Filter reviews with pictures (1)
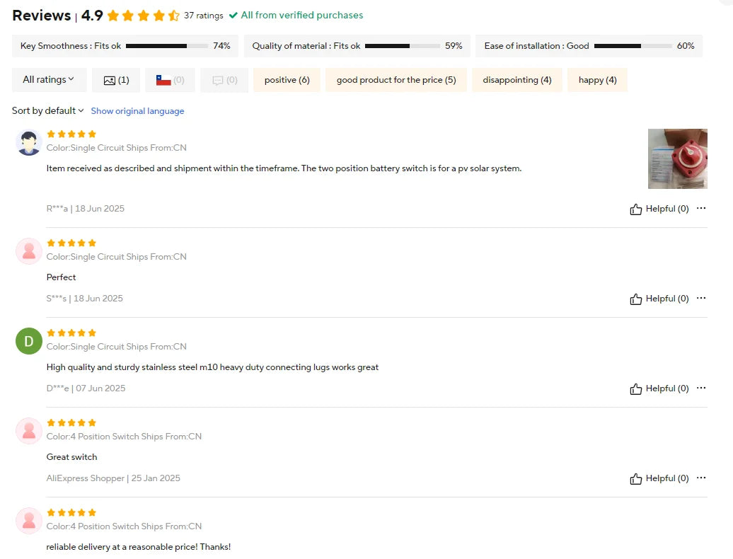Viewport: 733px width, 559px height. click(116, 80)
